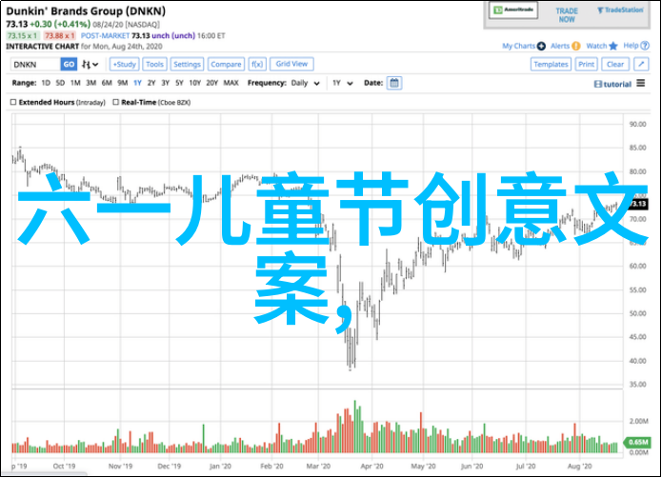The width and height of the screenshot is (662, 478).
Task: Click the TD Ameritrade logo
Action: (x=513, y=10)
